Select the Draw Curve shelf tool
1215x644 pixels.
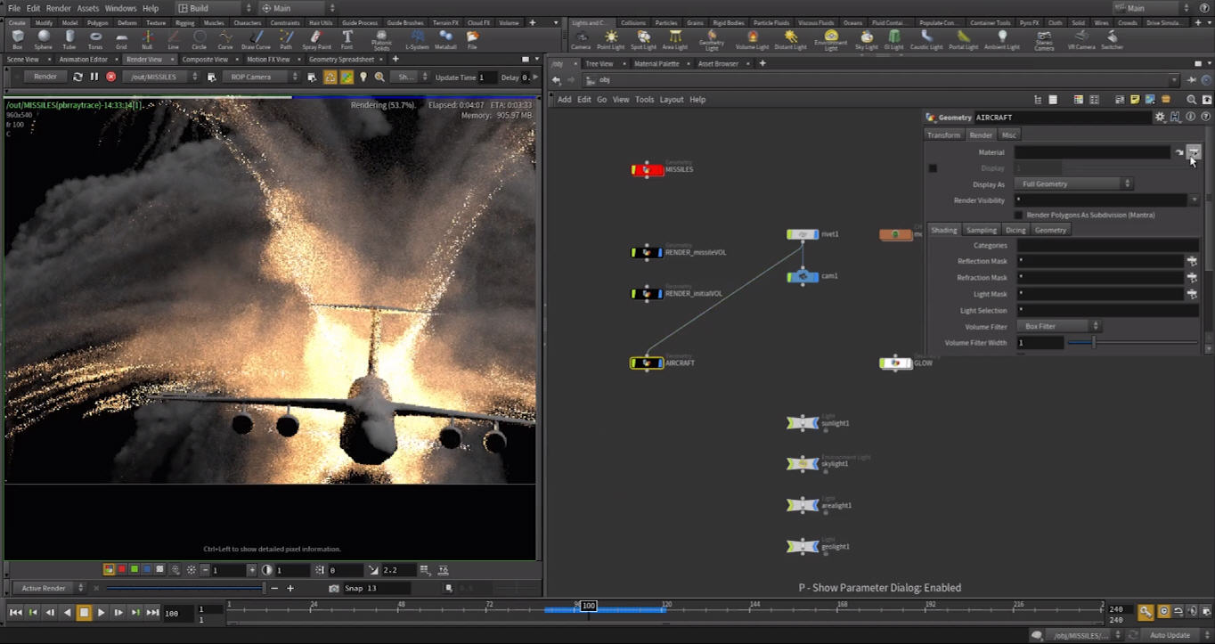256,39
